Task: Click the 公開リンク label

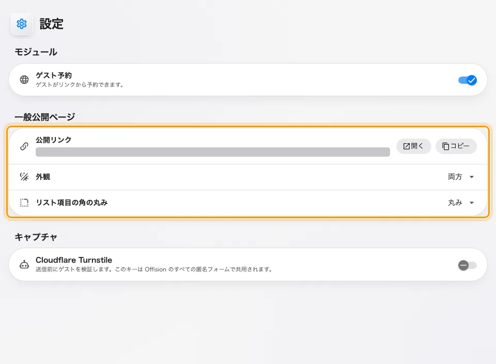Action: (x=54, y=140)
